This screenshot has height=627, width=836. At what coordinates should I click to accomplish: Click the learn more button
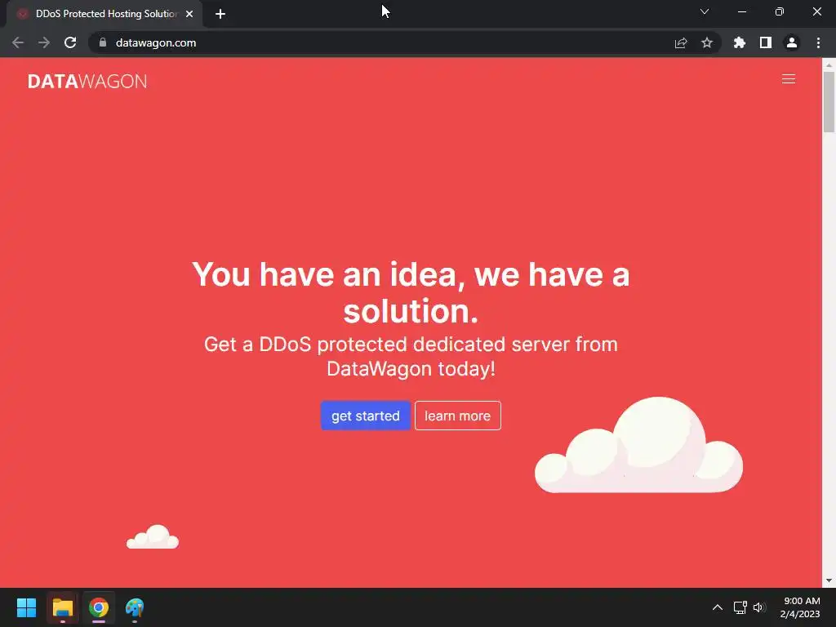tap(457, 416)
